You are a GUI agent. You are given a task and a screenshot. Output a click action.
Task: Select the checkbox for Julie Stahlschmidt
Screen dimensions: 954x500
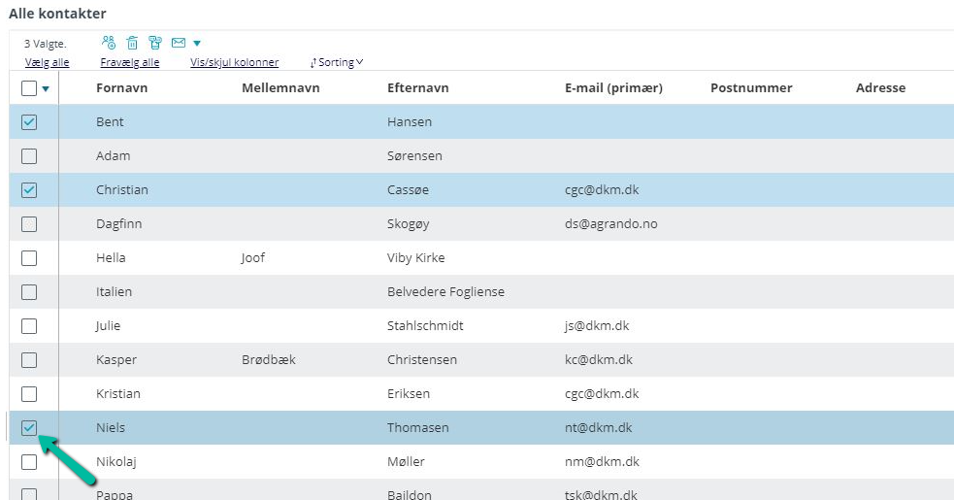pos(29,326)
